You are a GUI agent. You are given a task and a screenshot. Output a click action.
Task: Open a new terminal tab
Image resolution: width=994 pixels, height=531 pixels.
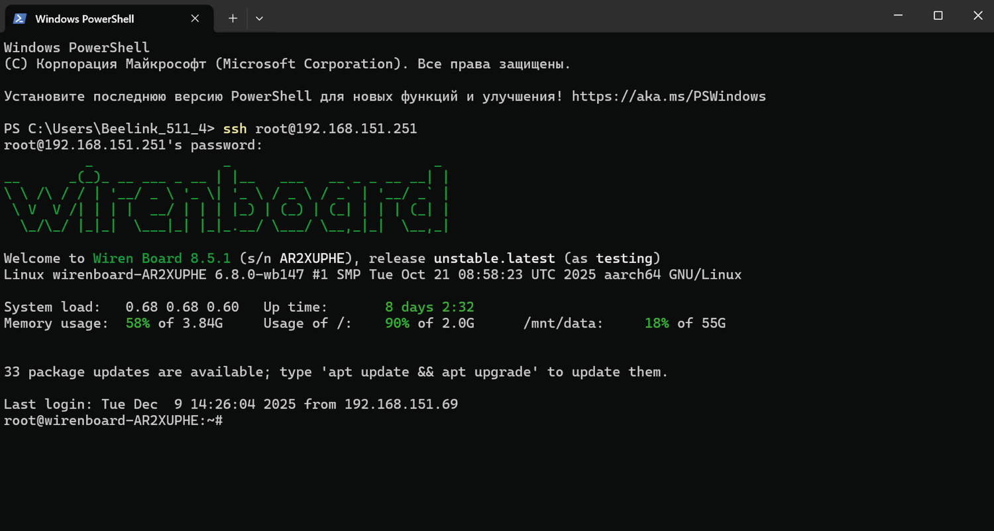click(233, 19)
